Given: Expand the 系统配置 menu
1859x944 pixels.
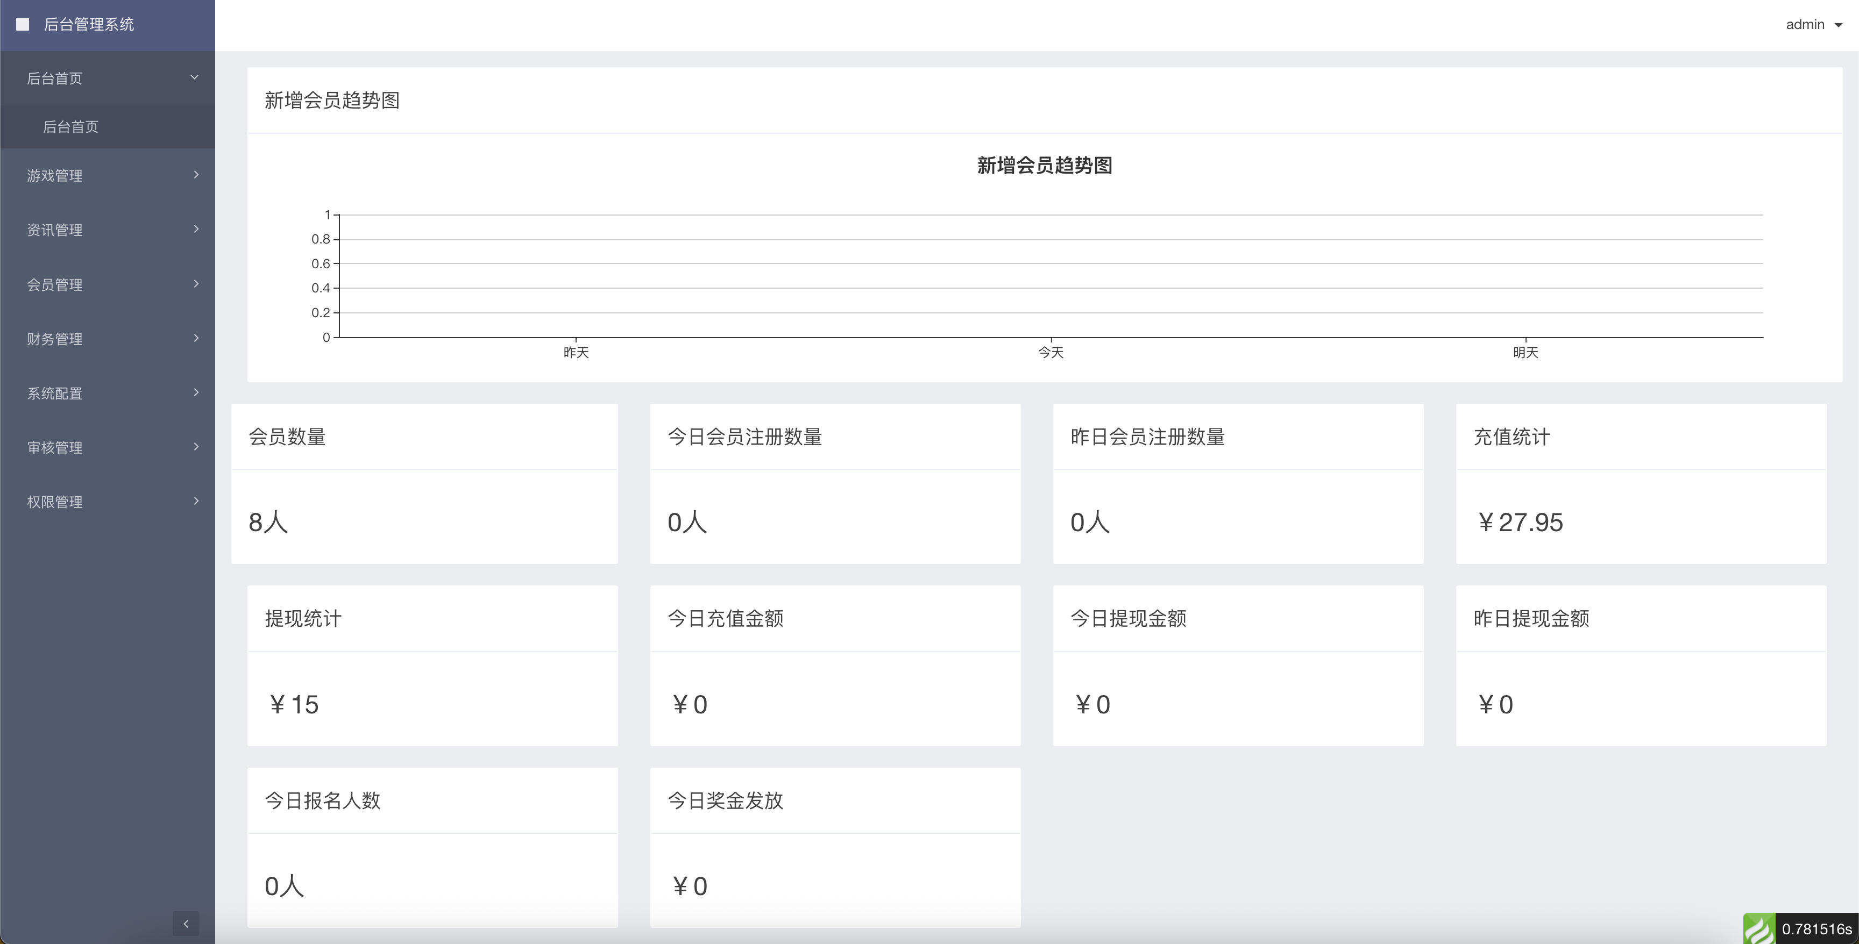Looking at the screenshot, I should (108, 393).
